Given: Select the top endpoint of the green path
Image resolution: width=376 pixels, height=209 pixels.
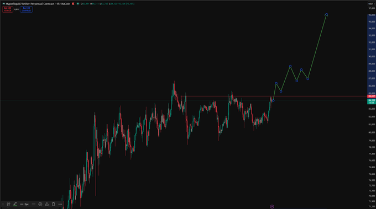Looking at the screenshot, I should click(326, 14).
